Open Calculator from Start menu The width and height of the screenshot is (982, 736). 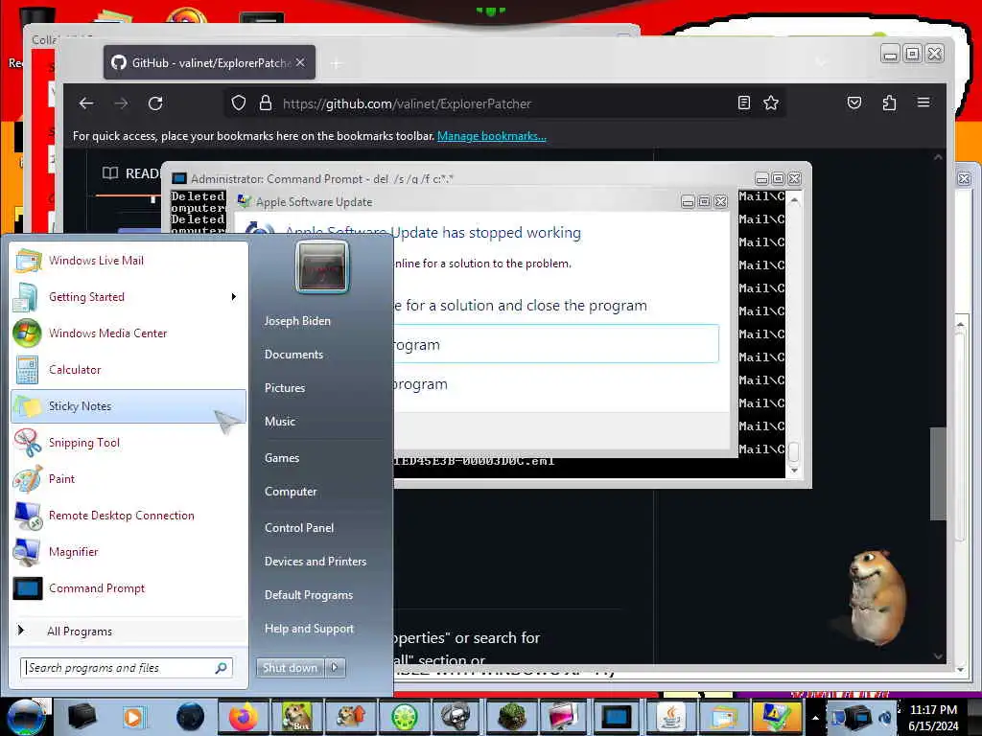click(x=129, y=369)
